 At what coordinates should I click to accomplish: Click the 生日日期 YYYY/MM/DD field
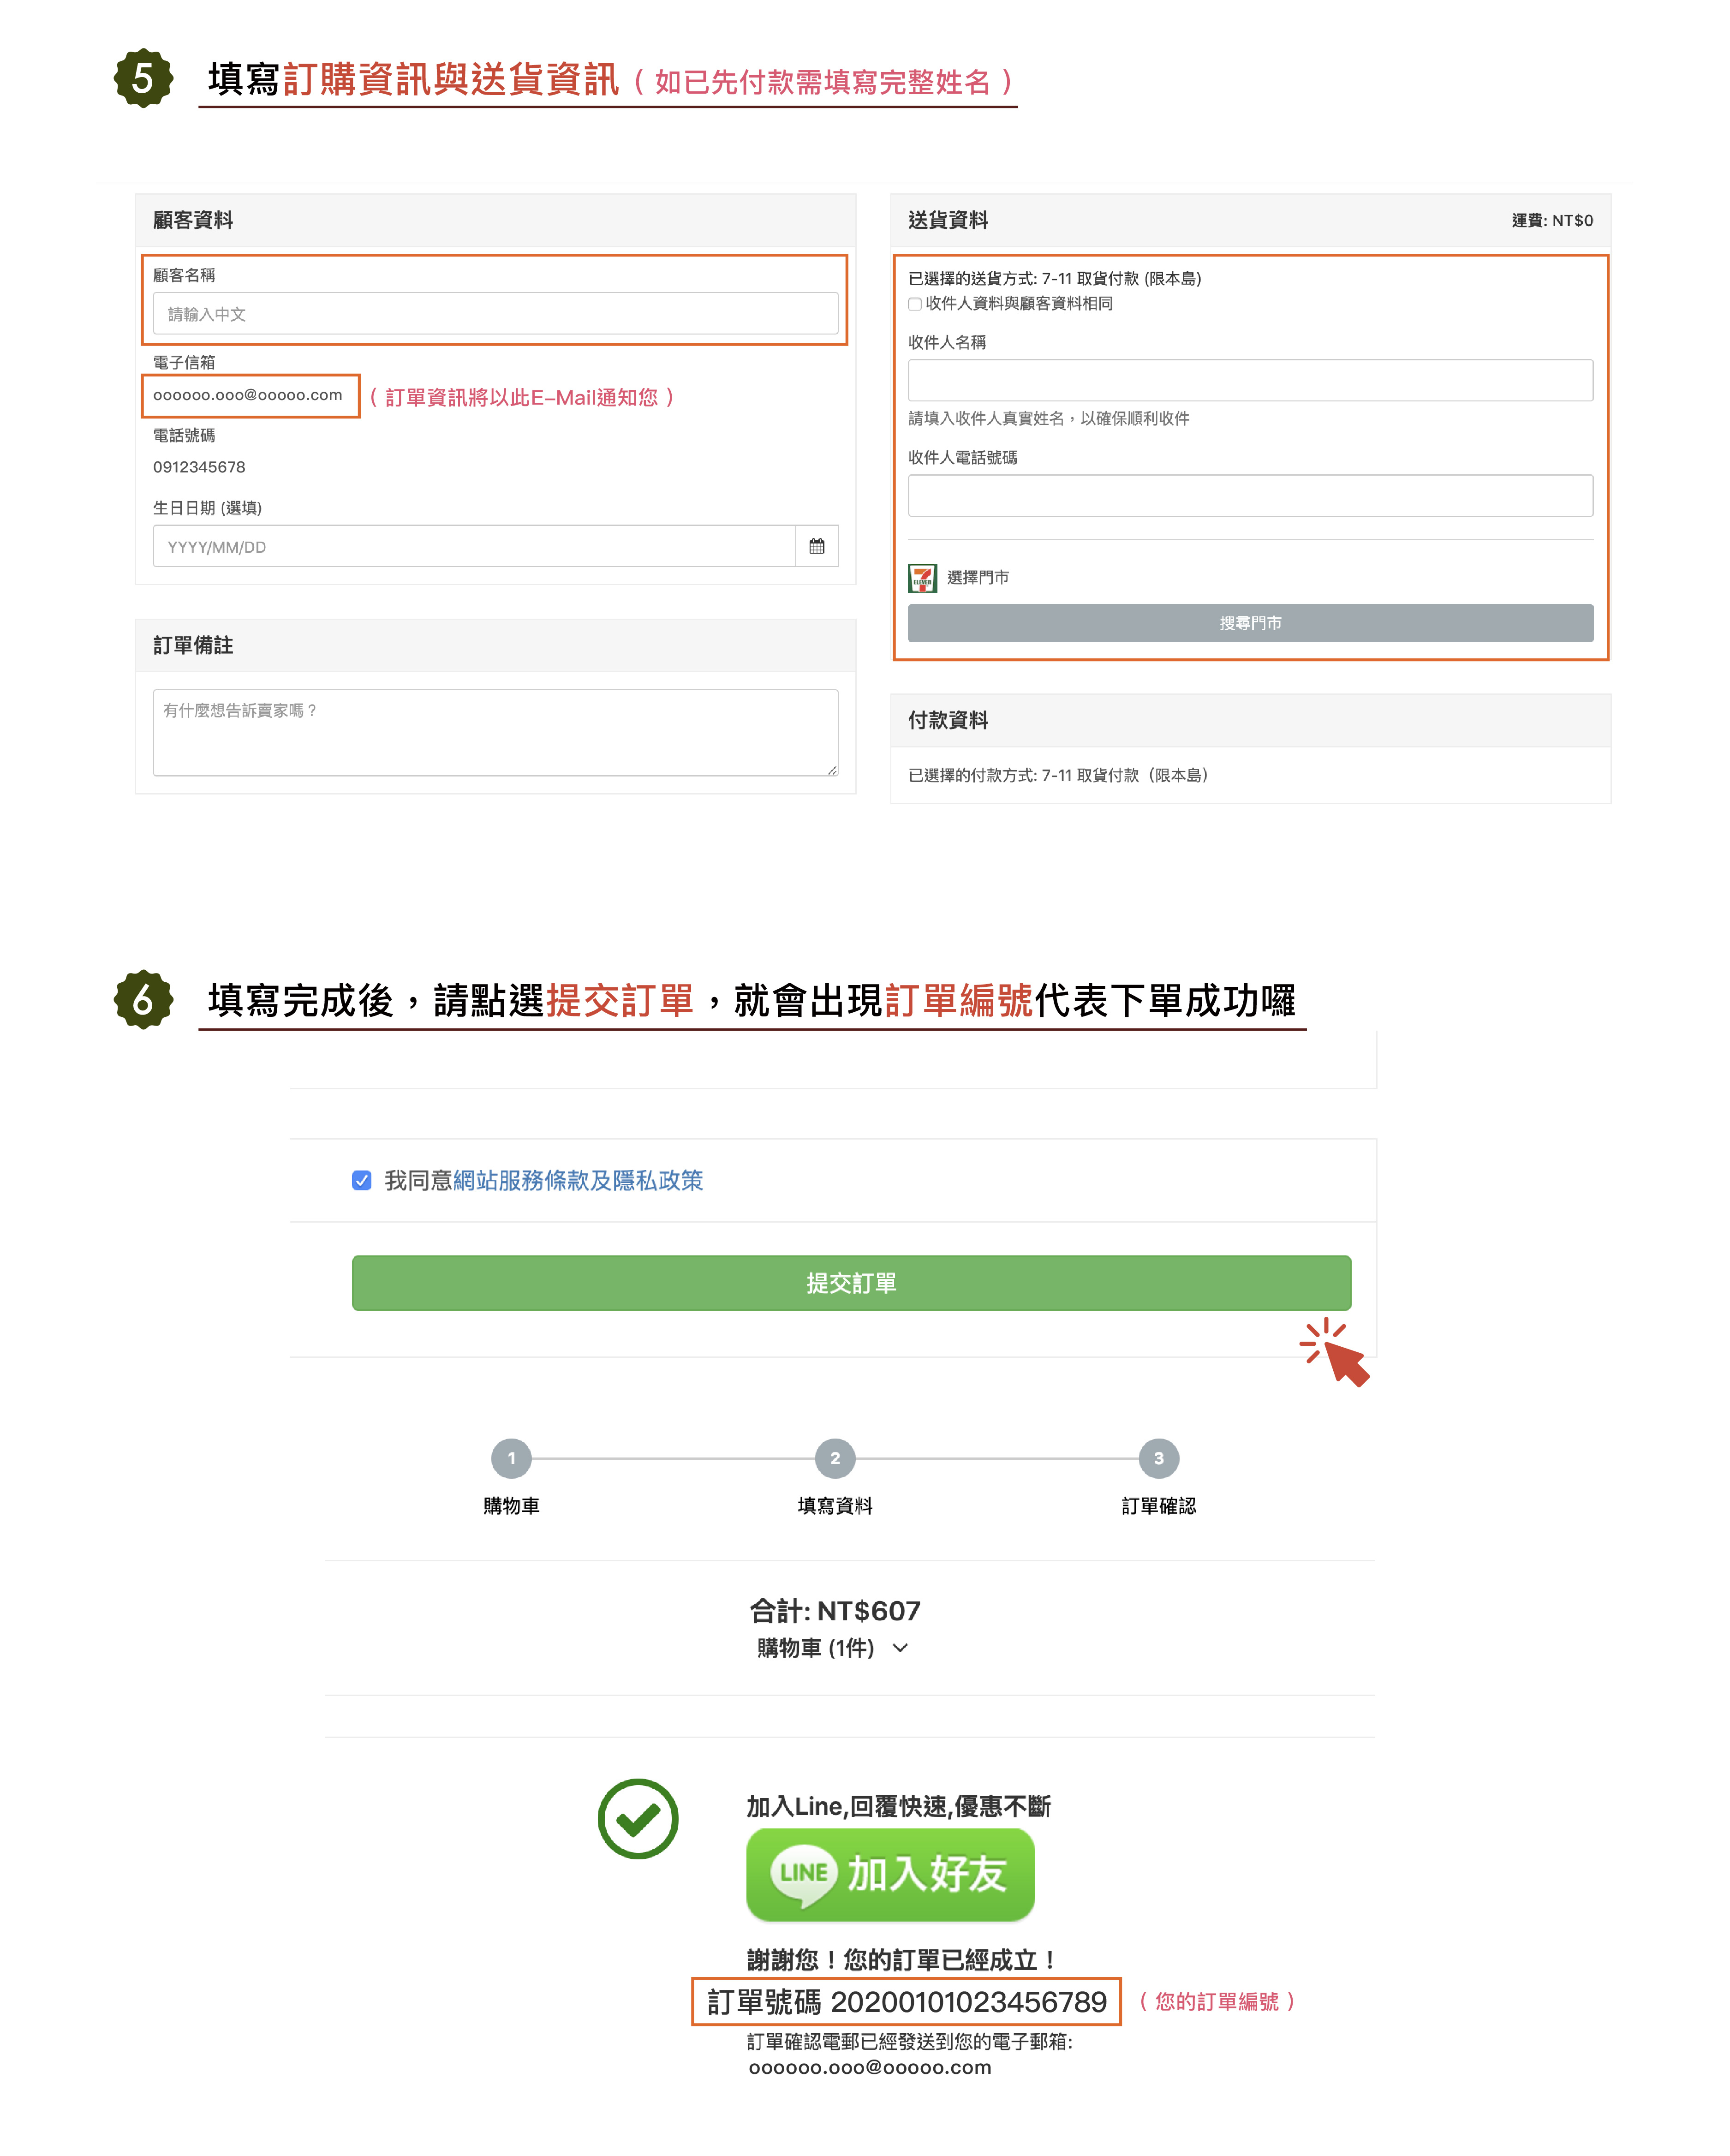pos(473,546)
